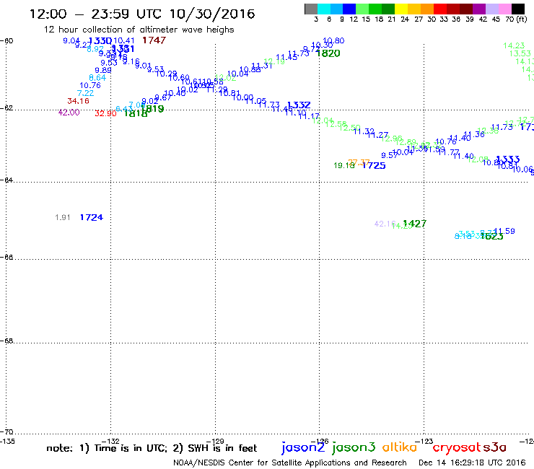Pick the pink swatch in the color scale
The image size is (534, 469).
click(505, 9)
